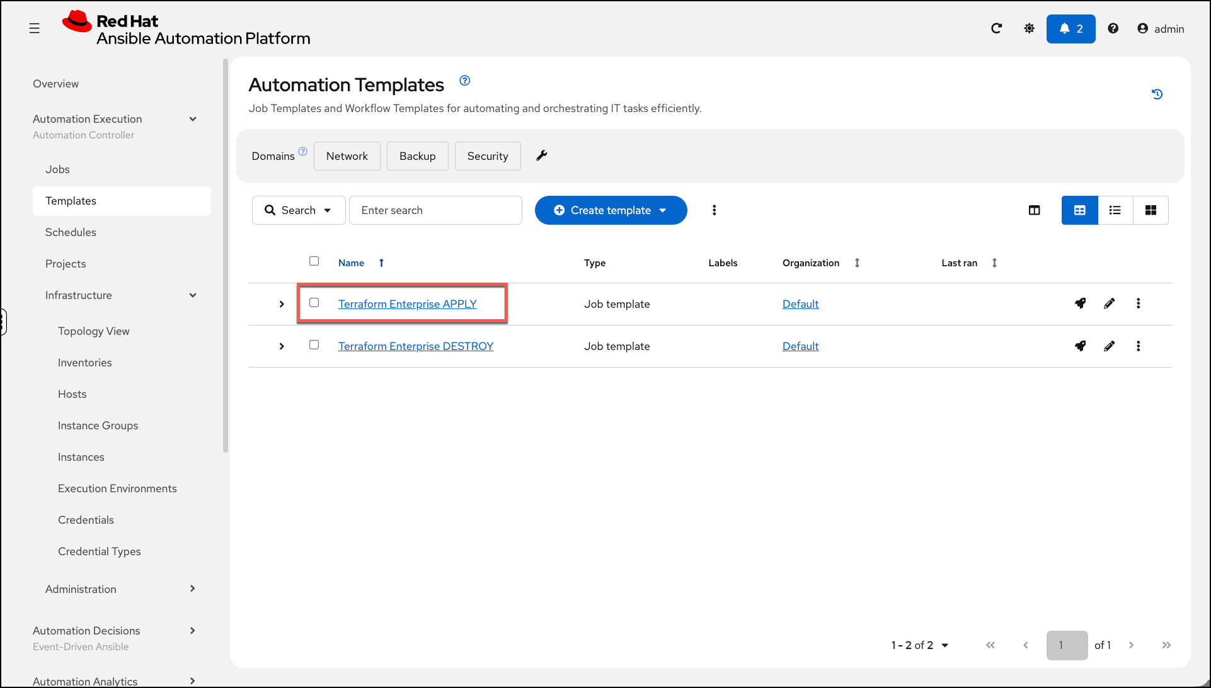Screen dimensions: 1211x688
Task: Edit Terraform Enterprise DESTROY with pencil
Action: pos(1109,346)
